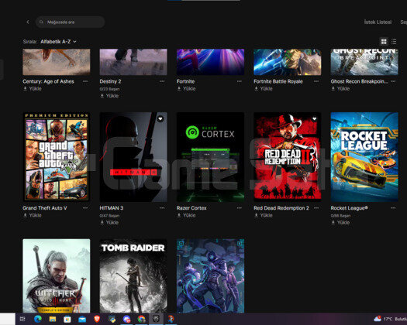Open the three-dot menu for Grand Theft Auto V
Screen dimensions: 407x325
coord(85,208)
